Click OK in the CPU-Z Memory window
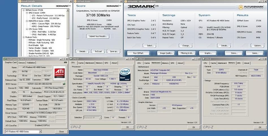This screenshot has height=136, width=268. (260, 127)
